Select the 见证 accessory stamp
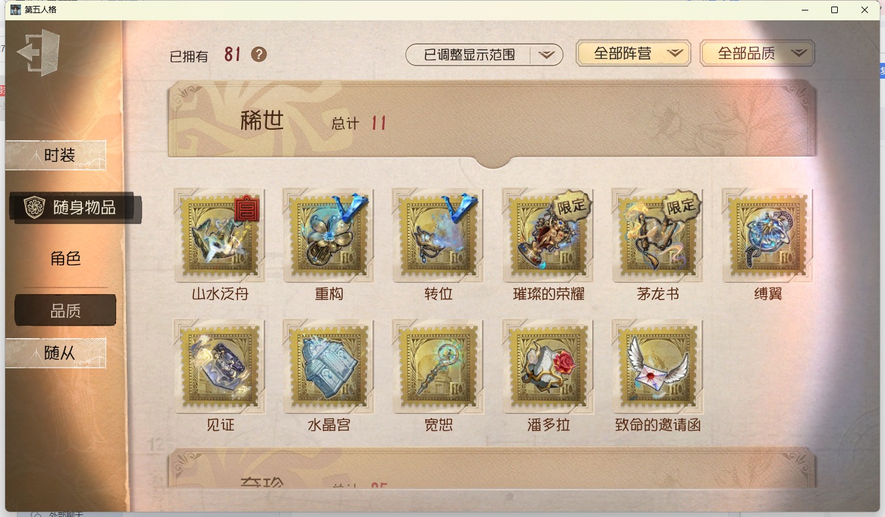The image size is (885, 517). (220, 367)
